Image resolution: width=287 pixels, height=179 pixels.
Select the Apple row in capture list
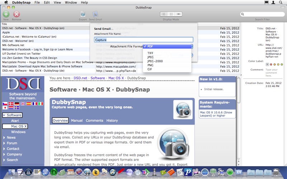pos(121,32)
